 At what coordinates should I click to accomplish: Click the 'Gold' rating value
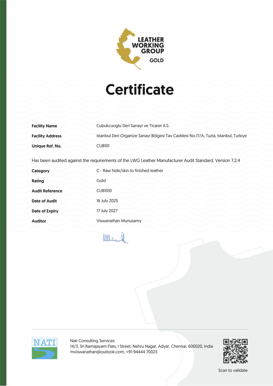(x=101, y=181)
